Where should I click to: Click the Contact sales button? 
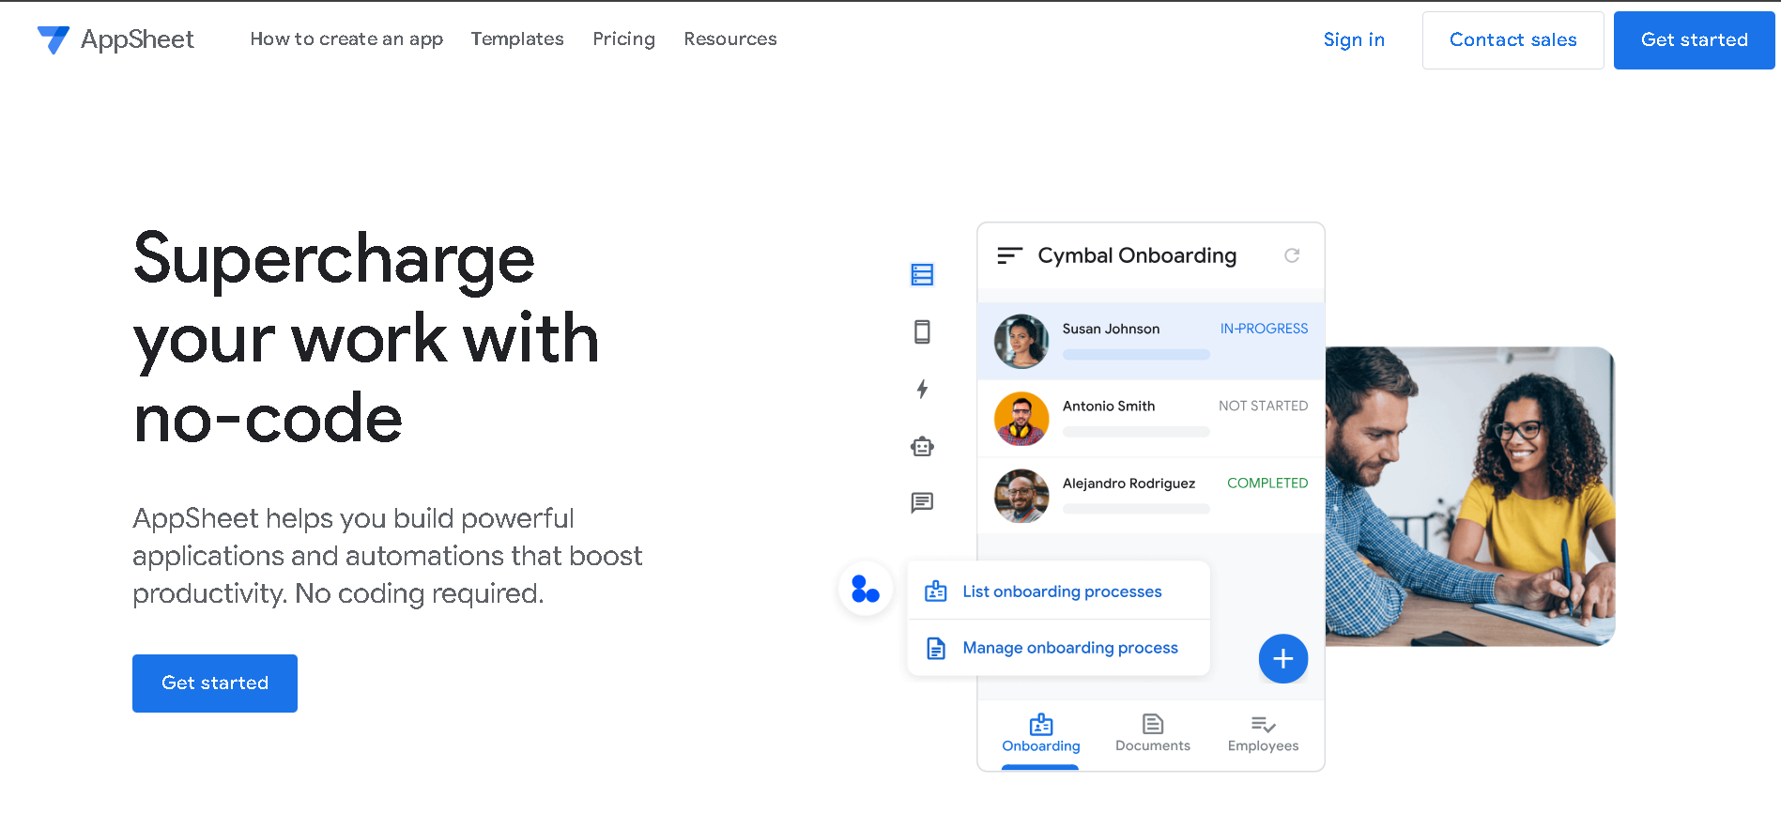[1512, 40]
